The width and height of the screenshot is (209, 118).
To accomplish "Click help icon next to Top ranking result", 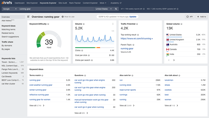I will coord(138,35).
